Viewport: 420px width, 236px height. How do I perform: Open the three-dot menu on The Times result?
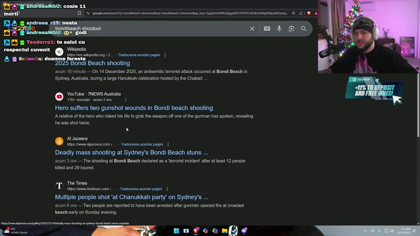(x=167, y=189)
